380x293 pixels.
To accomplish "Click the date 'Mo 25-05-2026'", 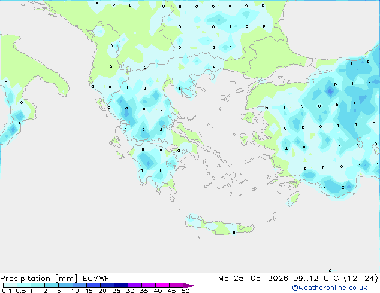I will [x=253, y=279].
